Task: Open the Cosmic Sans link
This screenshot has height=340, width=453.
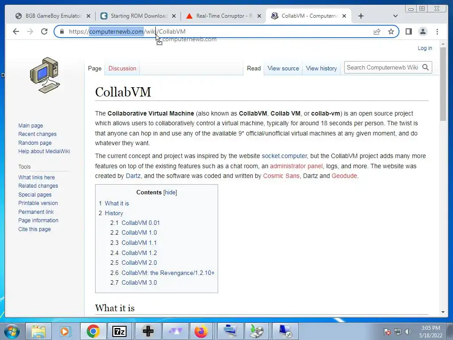Action: (281, 176)
